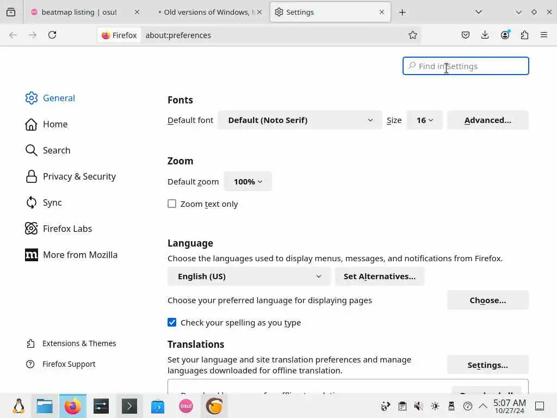Open the General settings category
557x418 pixels.
tap(50, 98)
